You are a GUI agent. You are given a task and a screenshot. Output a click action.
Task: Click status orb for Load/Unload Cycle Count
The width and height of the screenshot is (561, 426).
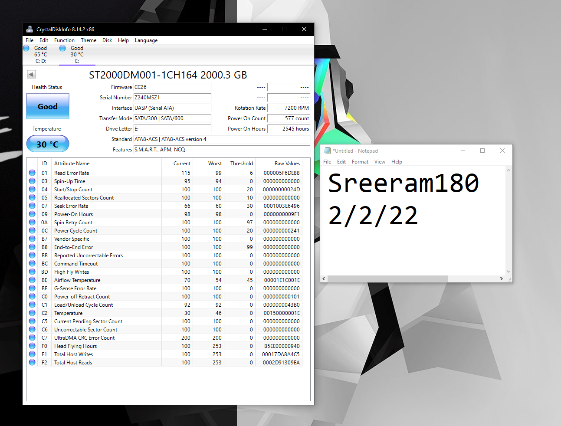[x=32, y=305]
